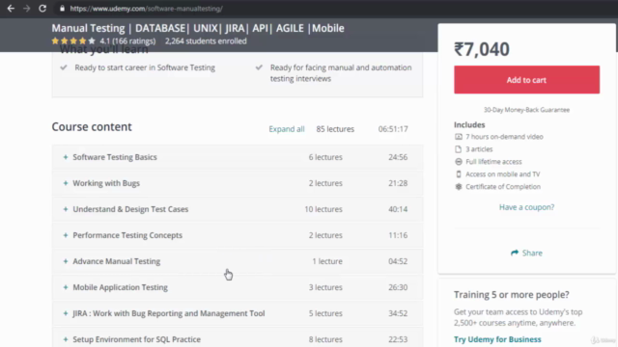Click 8 lectures count for SQL Practice
The image size is (618, 347).
coord(325,339)
